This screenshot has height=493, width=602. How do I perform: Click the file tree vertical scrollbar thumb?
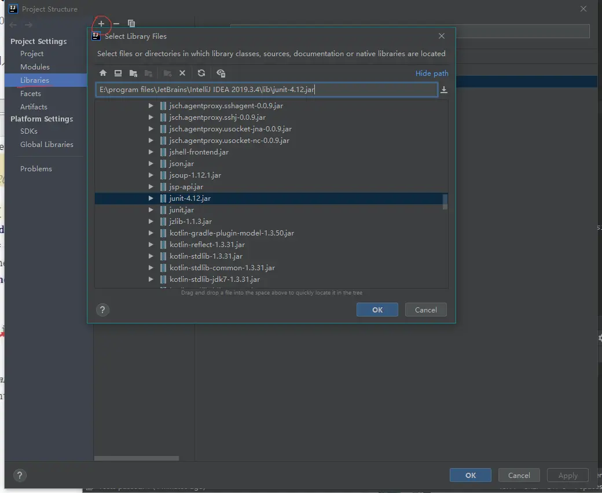(445, 202)
